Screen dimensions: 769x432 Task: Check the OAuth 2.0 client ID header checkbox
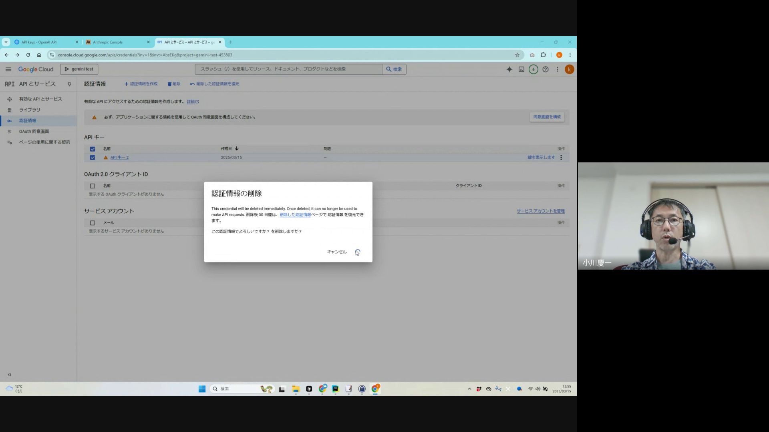(x=93, y=186)
